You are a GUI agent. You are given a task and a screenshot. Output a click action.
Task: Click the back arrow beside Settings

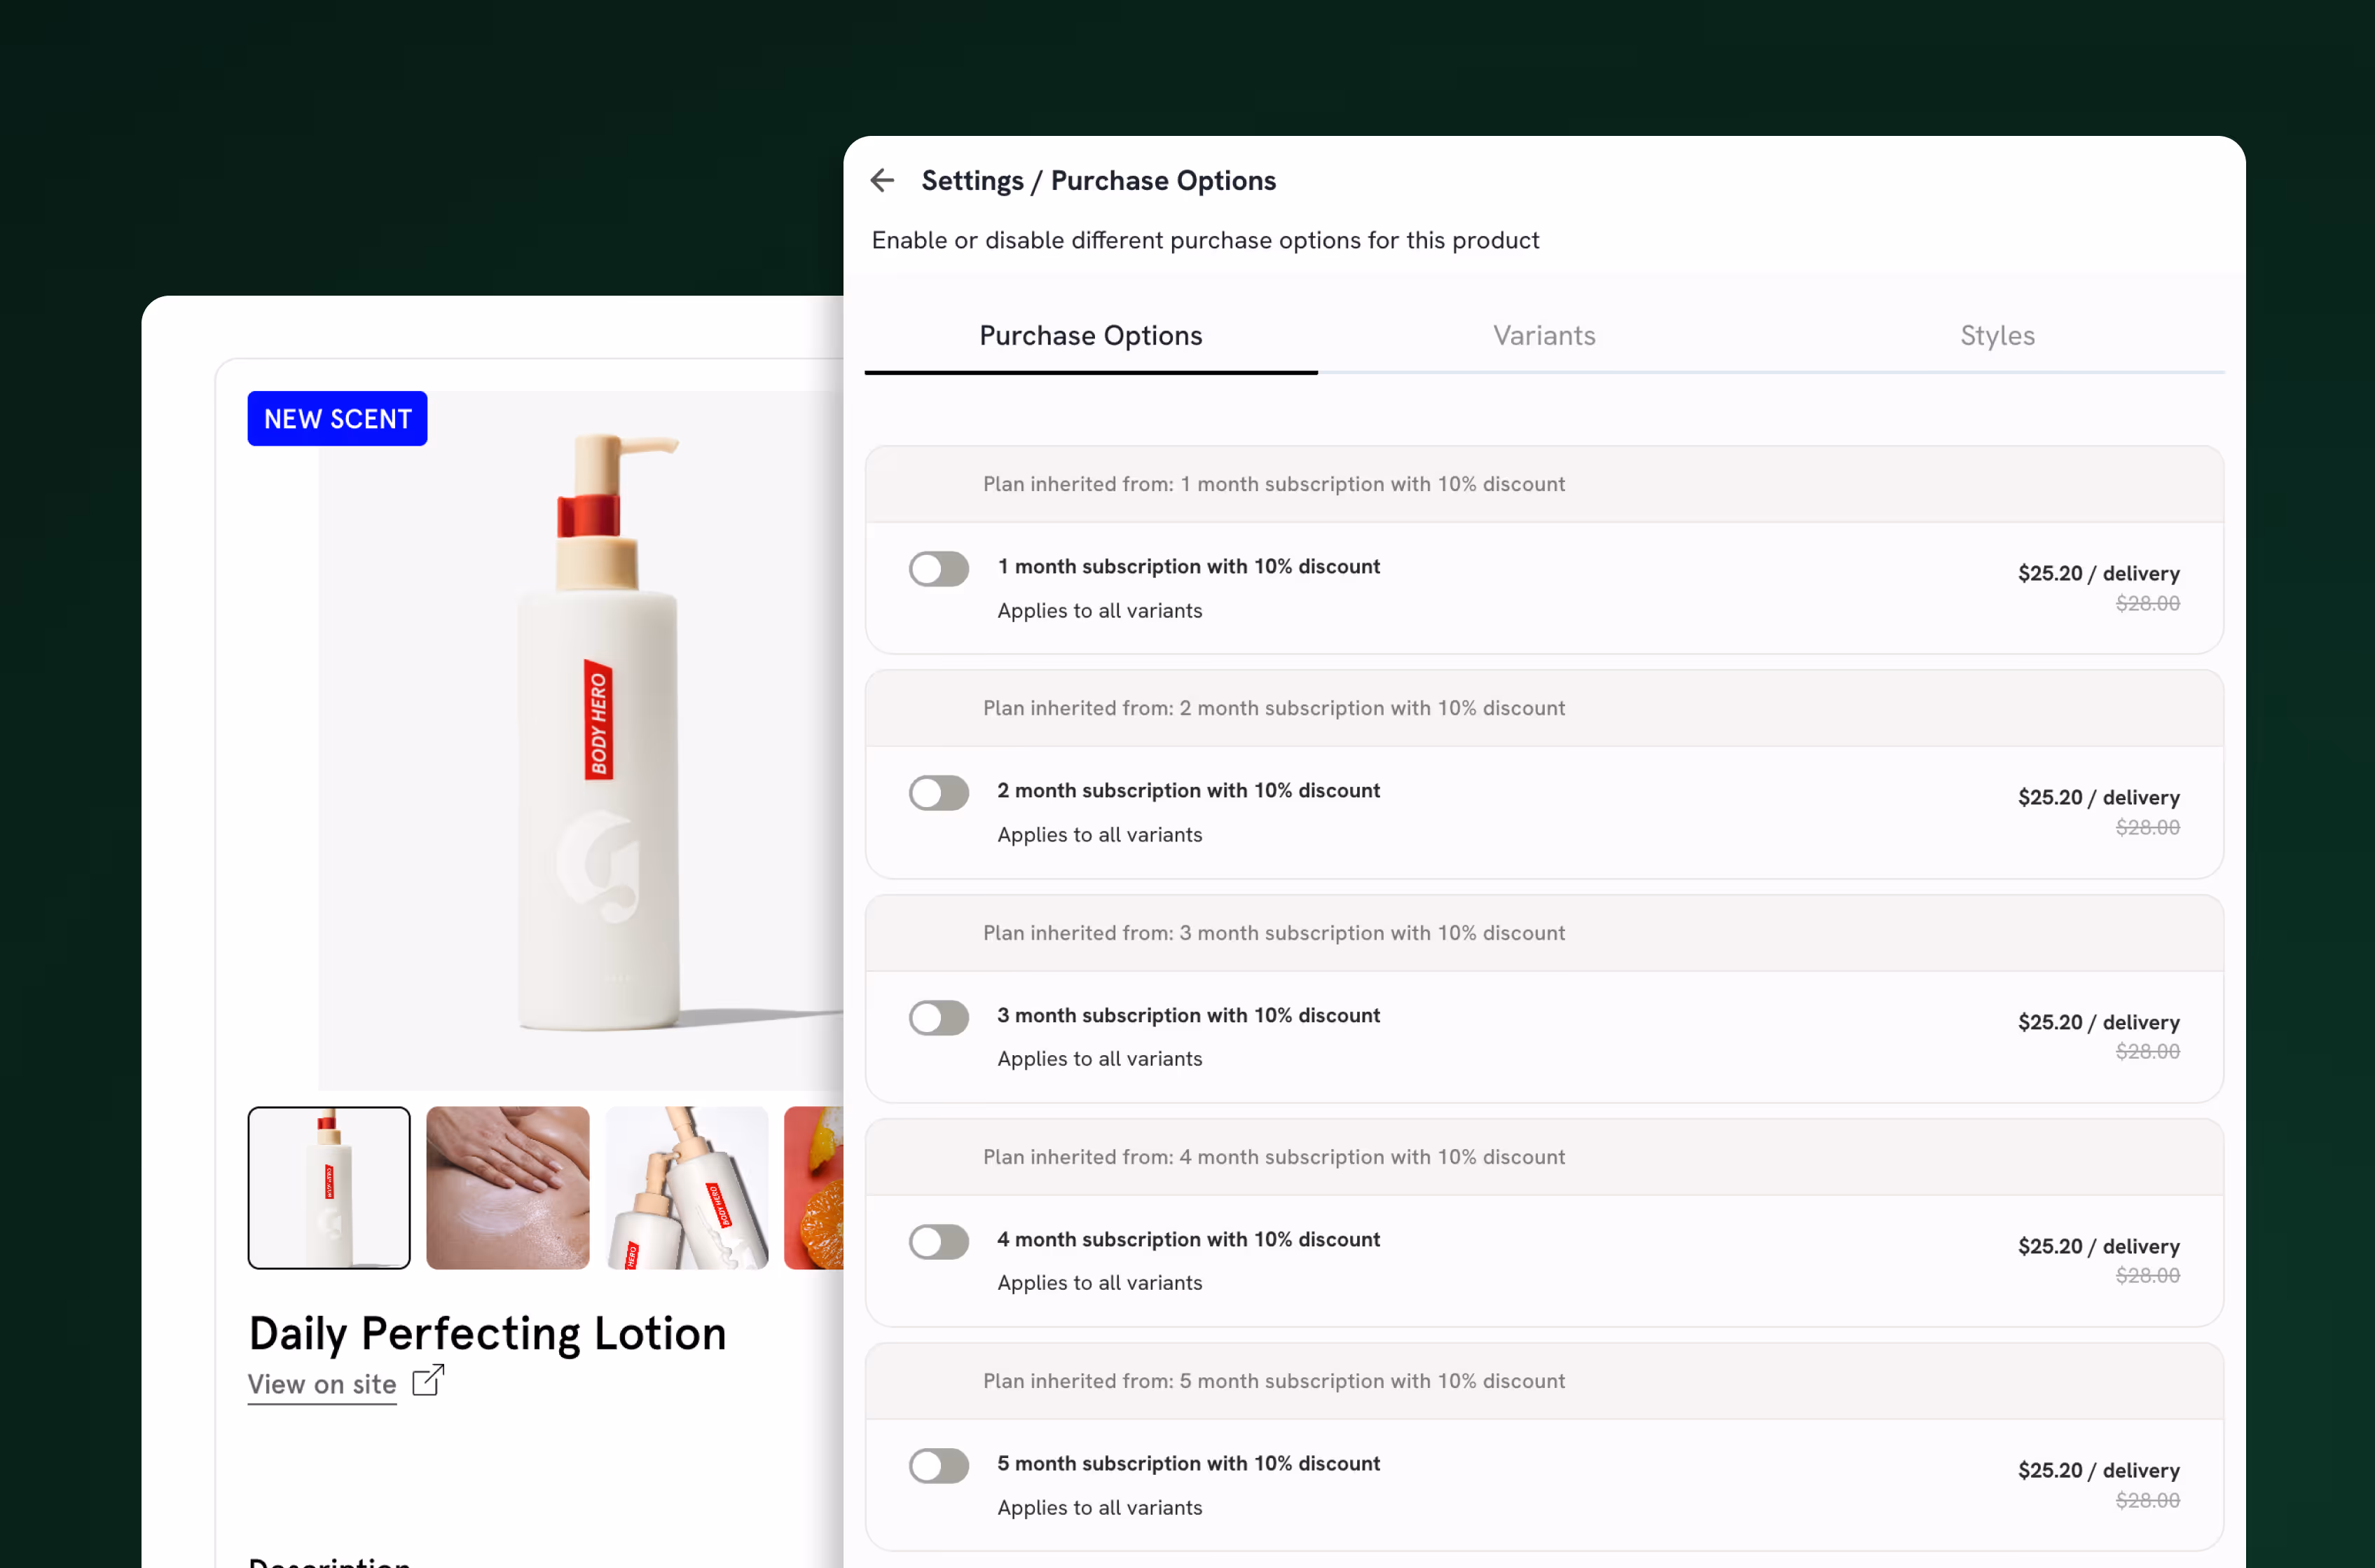pos(882,181)
